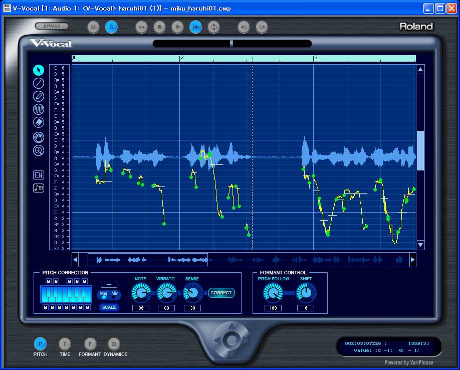
Task: Click the V-Vocal title bar app icon
Action: 7,8
